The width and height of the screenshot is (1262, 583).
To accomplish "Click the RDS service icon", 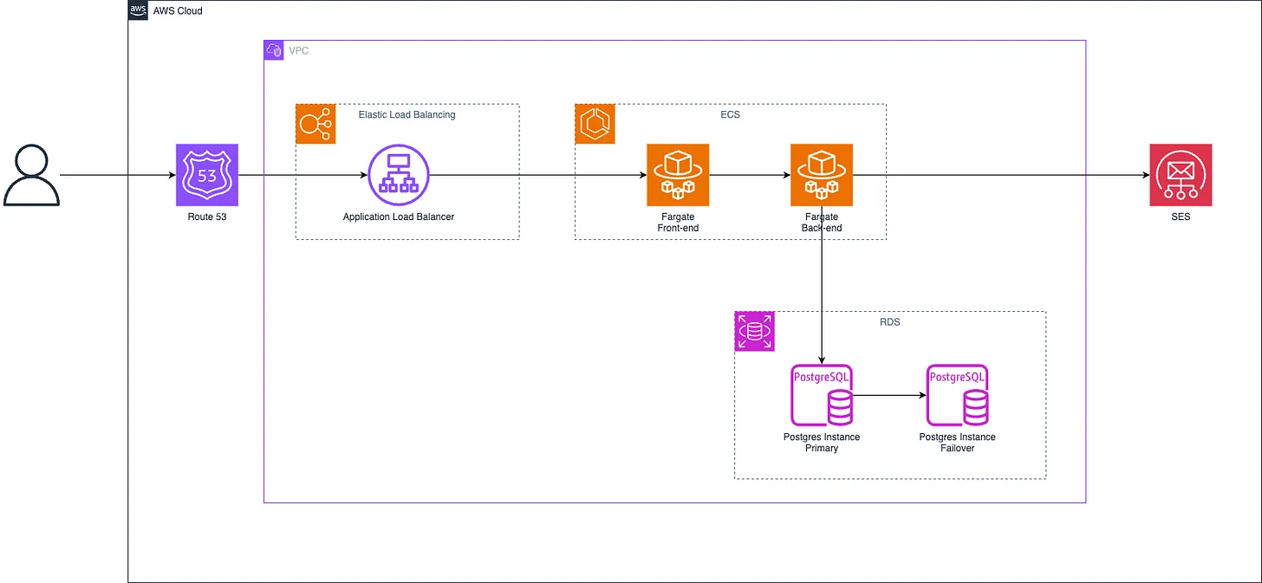I will (x=754, y=332).
